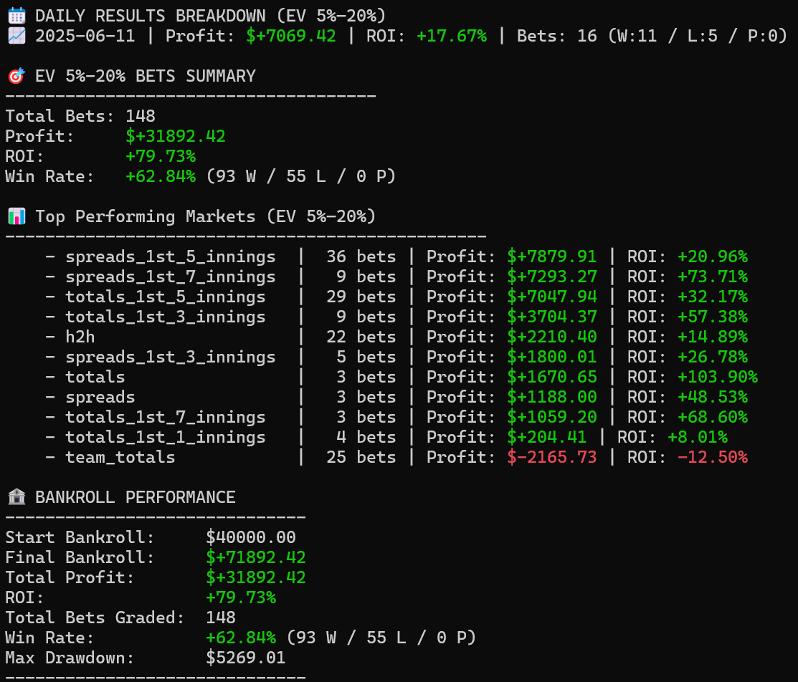
Task: Select profit $+7879.91 for spreads_1st_5_innings
Action: coord(552,257)
